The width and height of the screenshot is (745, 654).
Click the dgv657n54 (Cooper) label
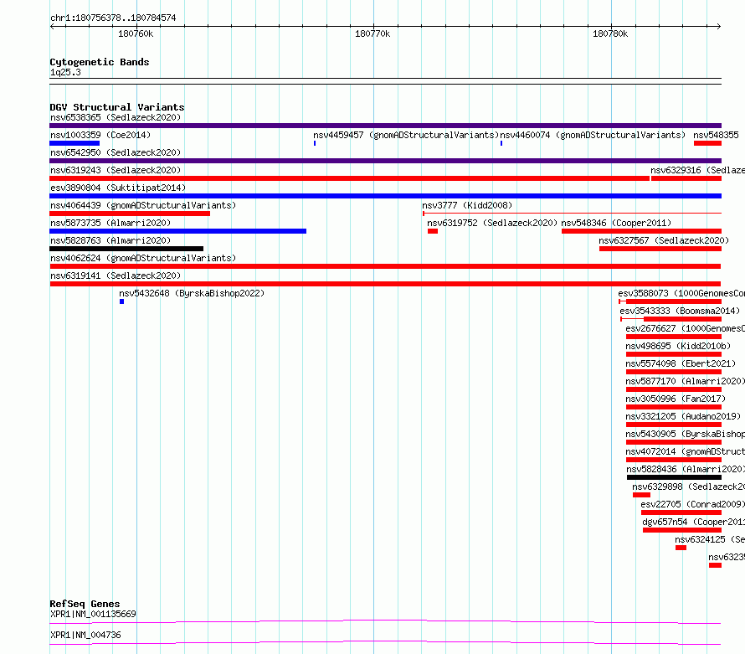[694, 522]
